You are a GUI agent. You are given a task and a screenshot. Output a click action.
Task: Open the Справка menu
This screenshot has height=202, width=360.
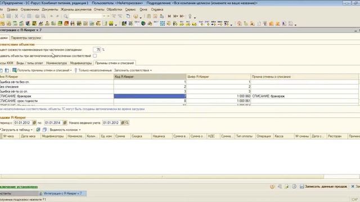pos(157,10)
